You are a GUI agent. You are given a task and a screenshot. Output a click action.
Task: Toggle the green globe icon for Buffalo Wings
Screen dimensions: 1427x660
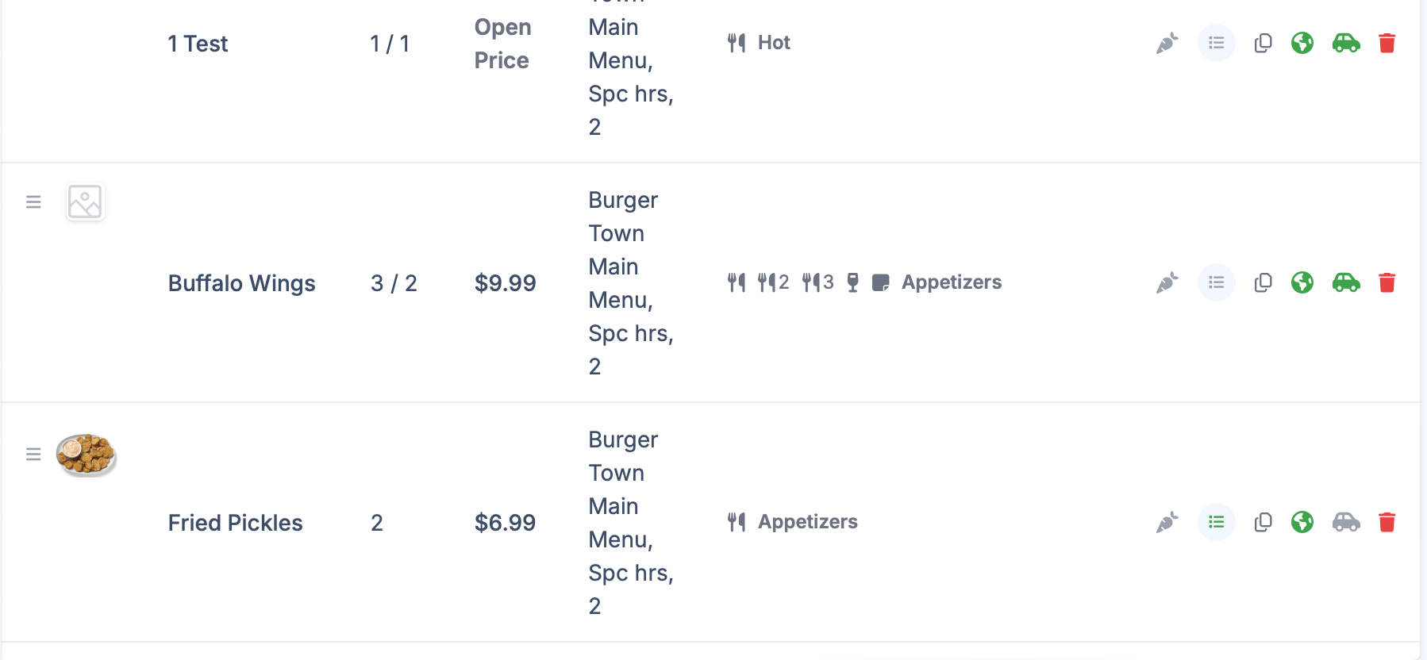click(x=1302, y=282)
